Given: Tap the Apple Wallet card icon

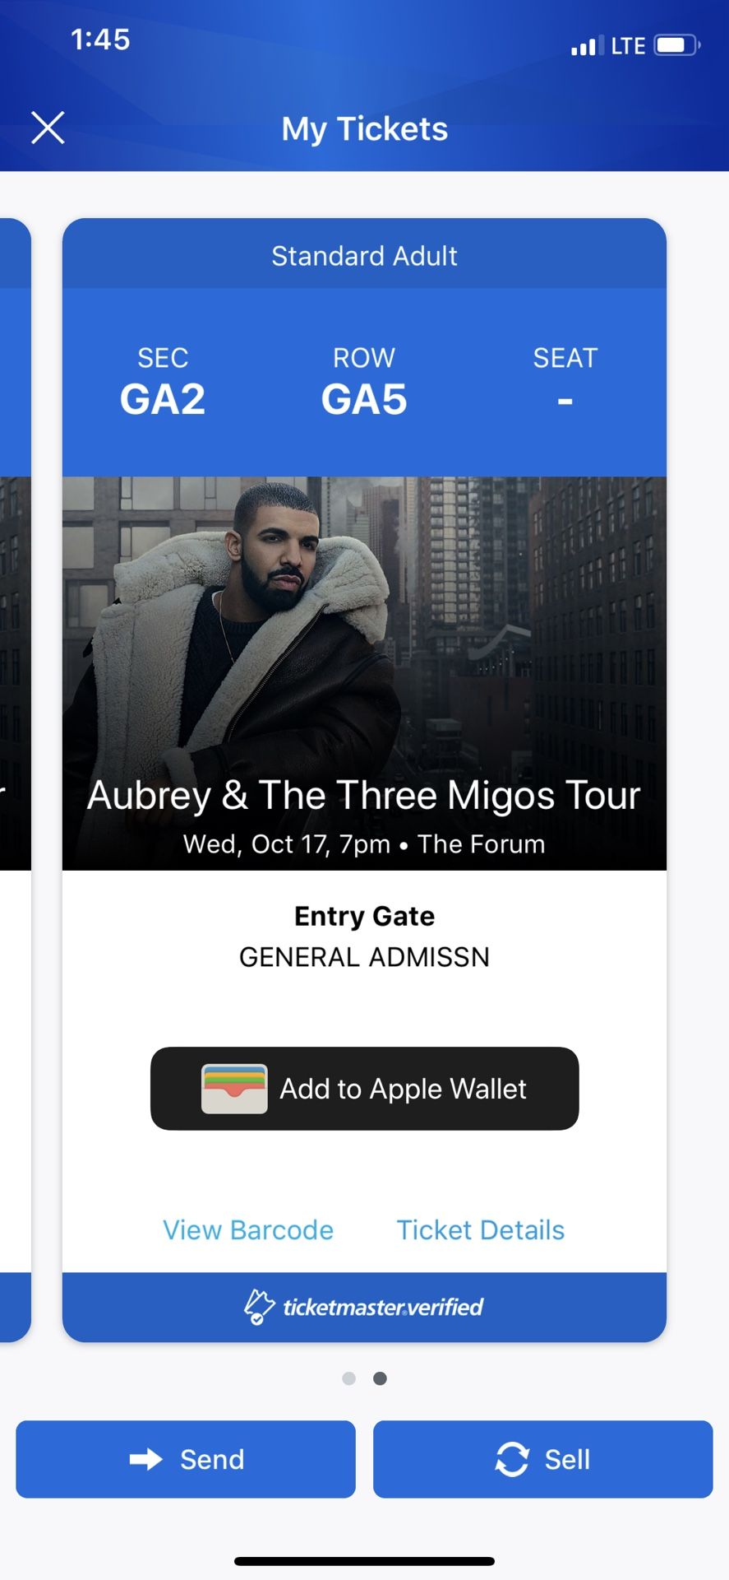Looking at the screenshot, I should [234, 1089].
